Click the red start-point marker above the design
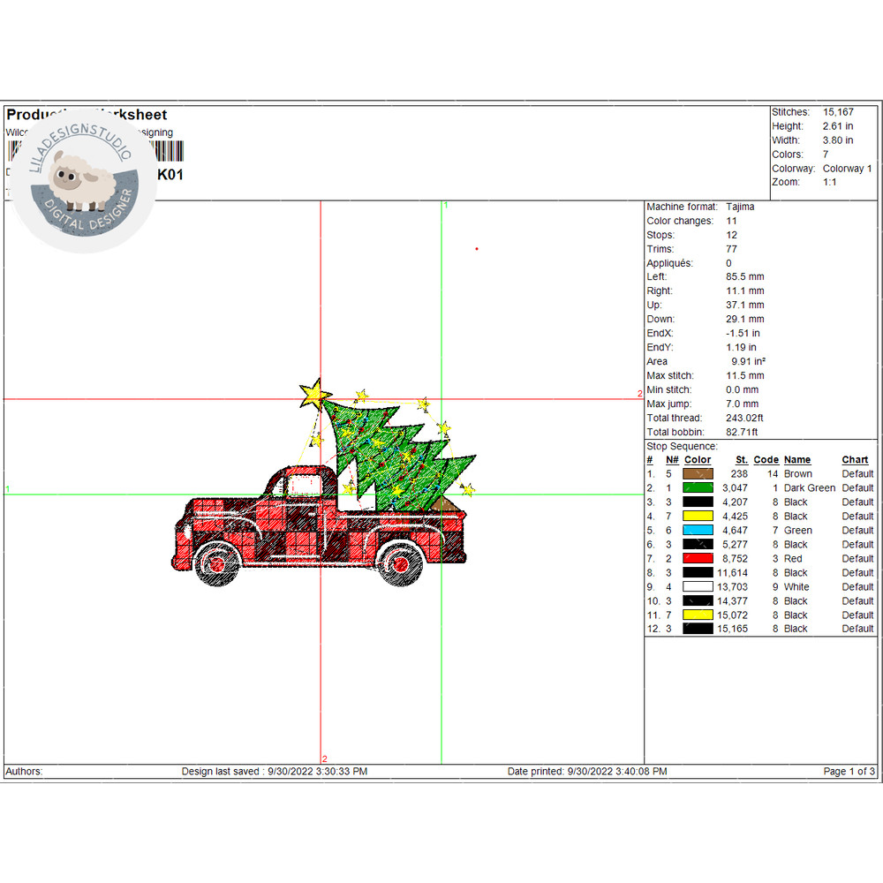This screenshot has width=883, height=883. click(476, 250)
